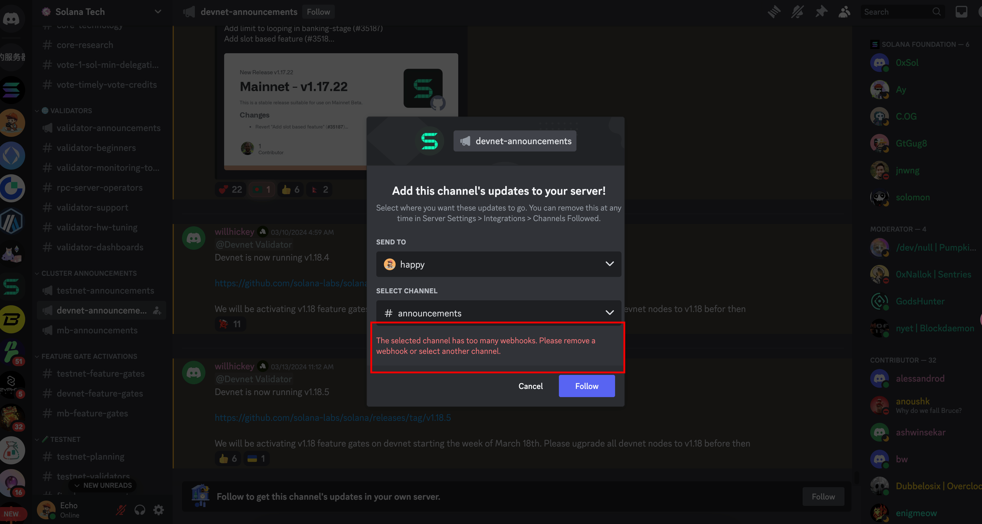Click alessandrod in the contributor list
982x524 pixels.
pos(920,378)
